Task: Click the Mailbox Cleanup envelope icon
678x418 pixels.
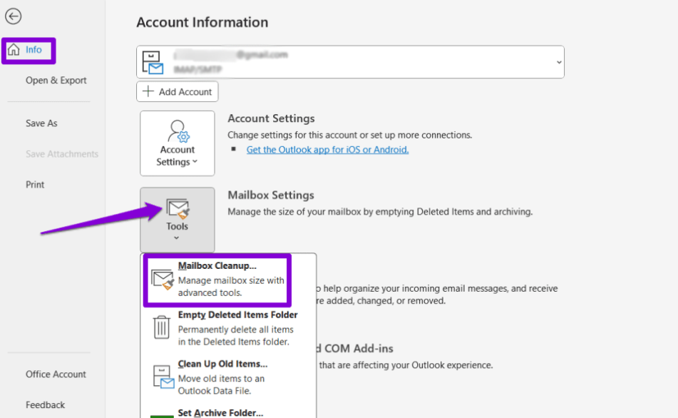Action: coord(163,280)
